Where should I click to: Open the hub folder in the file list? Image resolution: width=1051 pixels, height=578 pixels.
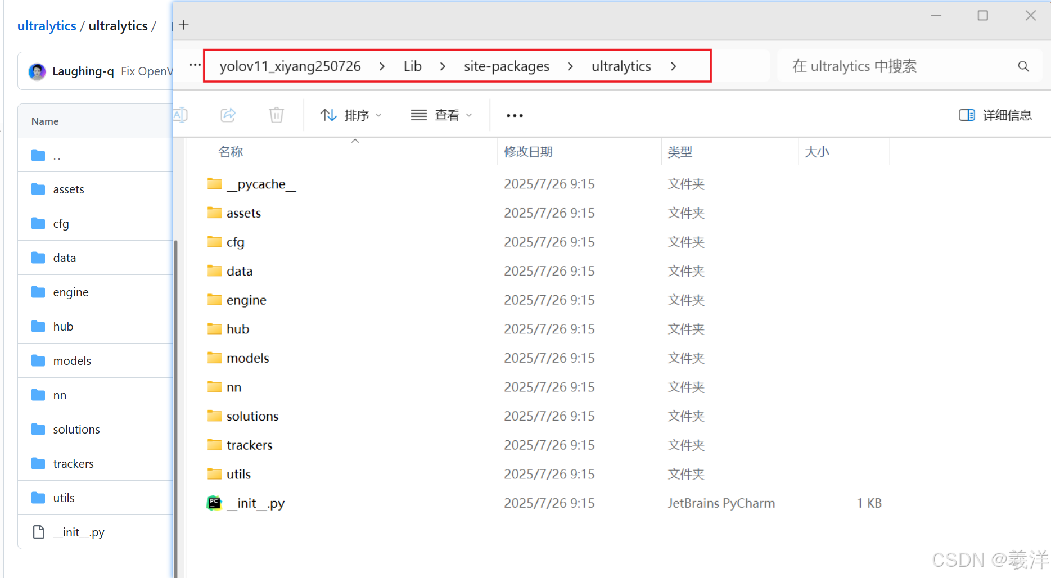point(237,328)
